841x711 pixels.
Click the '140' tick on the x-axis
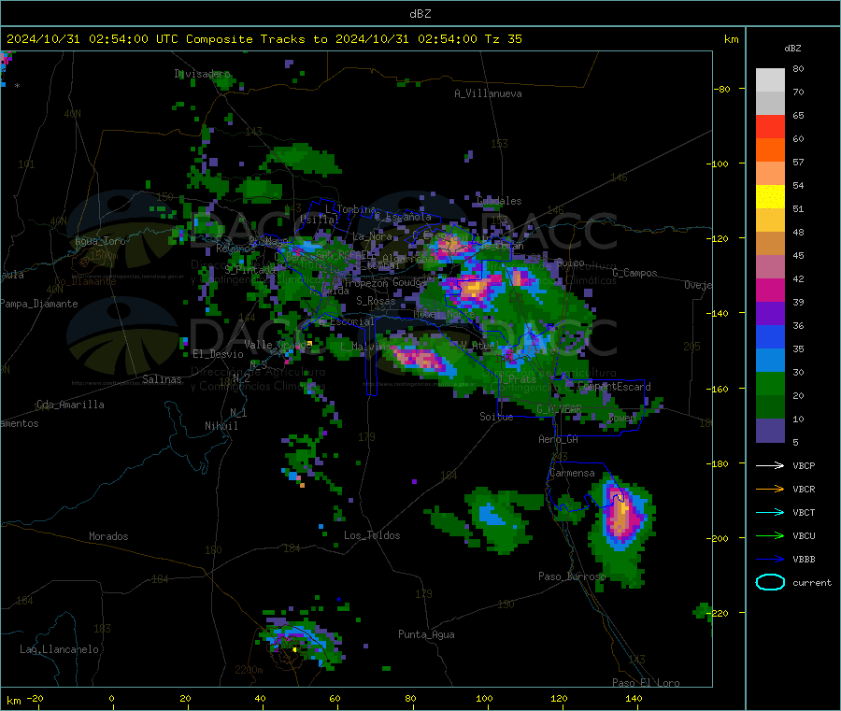click(634, 698)
